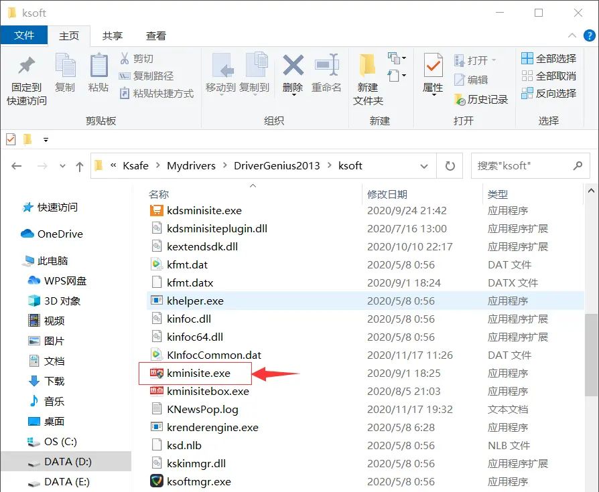Viewport: 599px width, 492px height.
Task: Open the quick access toolbar customize dropdown
Action: click(x=46, y=139)
